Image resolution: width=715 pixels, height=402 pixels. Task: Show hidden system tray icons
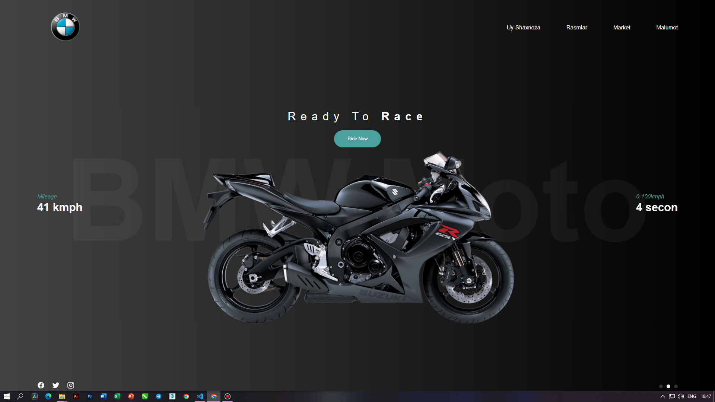tap(663, 396)
